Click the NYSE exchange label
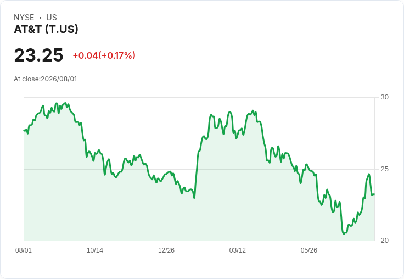404x279 pixels. [x=24, y=18]
